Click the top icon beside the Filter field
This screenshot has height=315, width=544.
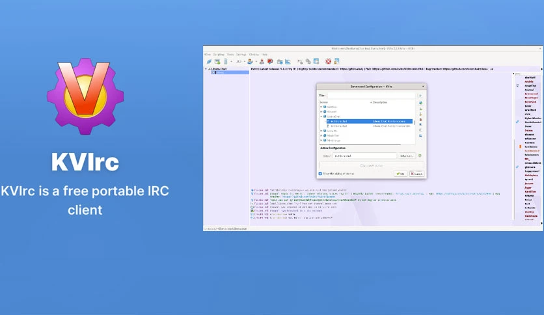[420, 96]
